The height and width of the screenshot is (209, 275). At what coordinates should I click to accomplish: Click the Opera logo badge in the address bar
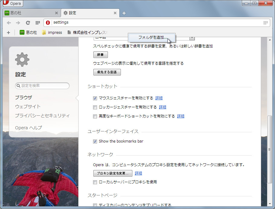[48, 23]
